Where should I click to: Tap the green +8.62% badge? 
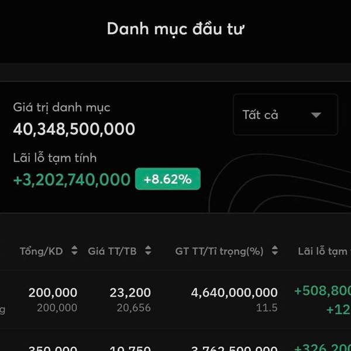point(167,179)
